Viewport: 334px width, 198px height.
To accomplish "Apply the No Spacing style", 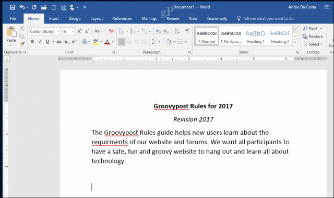I will coord(231,36).
